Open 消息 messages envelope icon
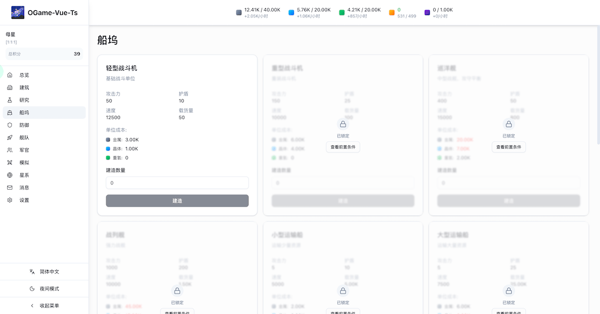600x314 pixels. tap(10, 187)
